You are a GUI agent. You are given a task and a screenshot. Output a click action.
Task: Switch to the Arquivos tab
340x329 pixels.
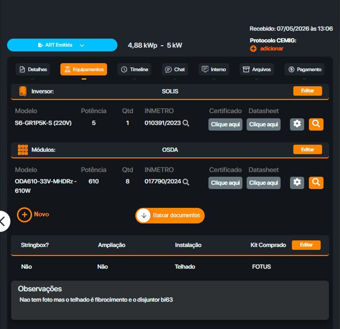click(x=257, y=69)
